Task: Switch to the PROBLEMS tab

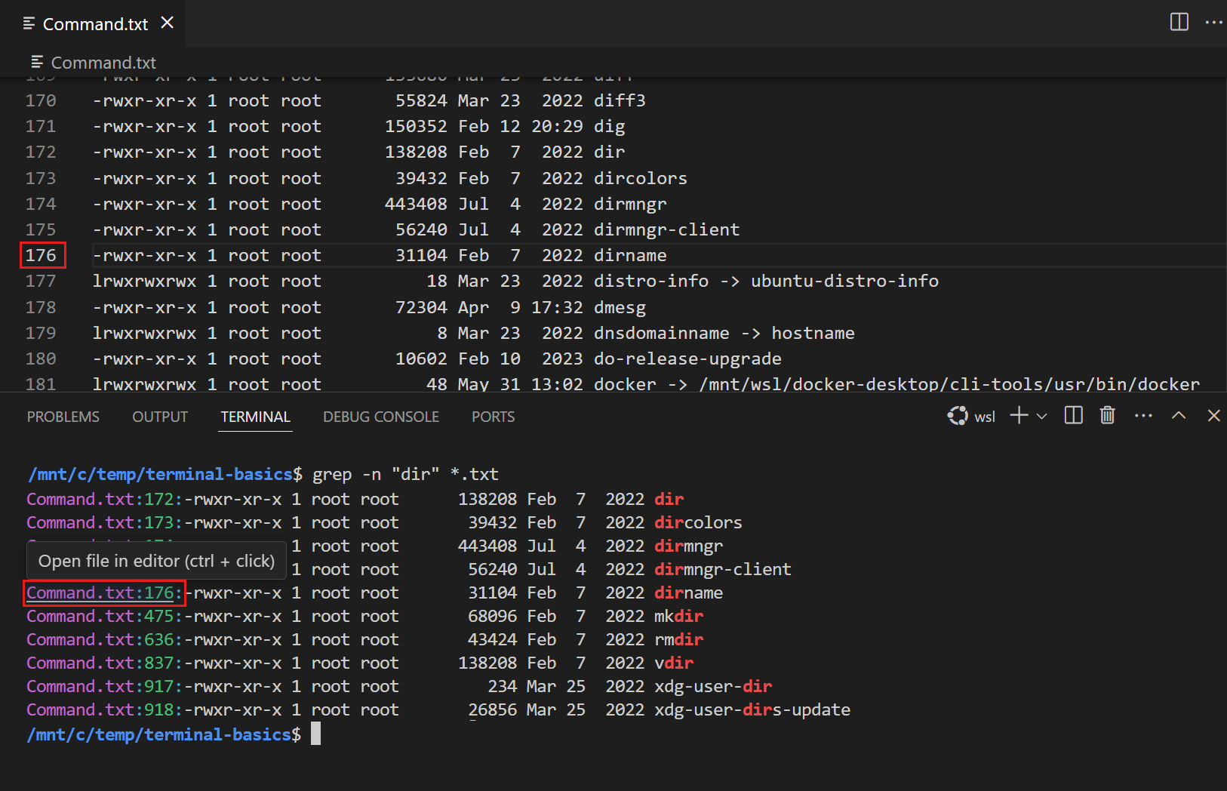Action: pyautogui.click(x=63, y=417)
